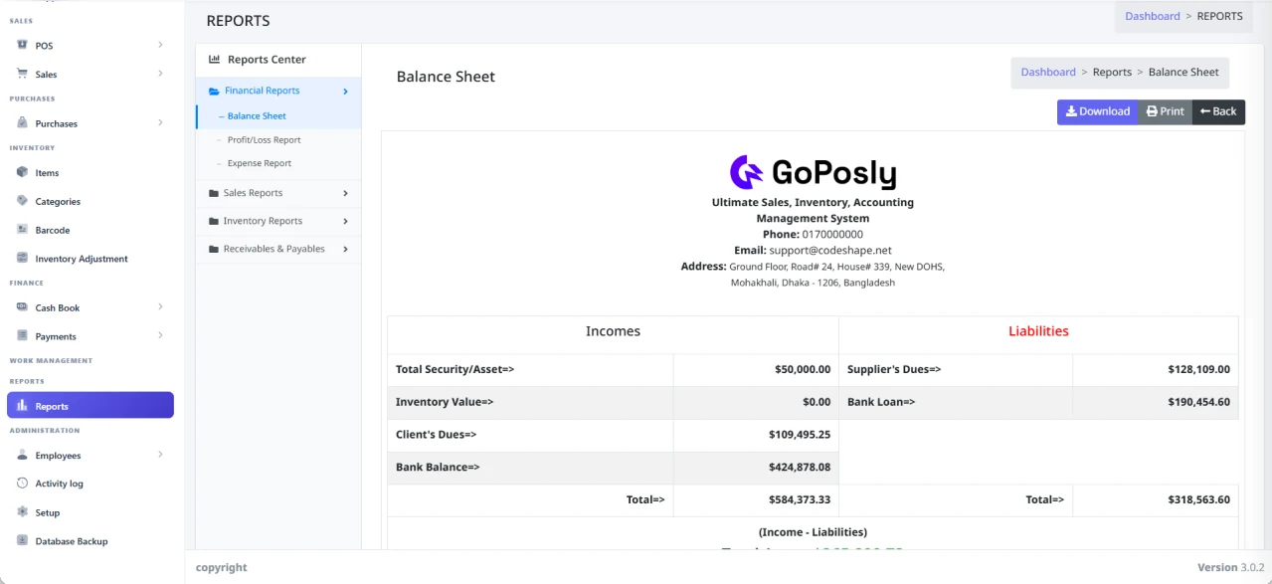
Task: Click the red Liabilities column header
Action: (1038, 331)
